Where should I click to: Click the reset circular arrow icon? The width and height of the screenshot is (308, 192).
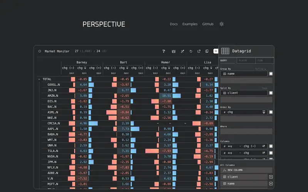pos(191,51)
